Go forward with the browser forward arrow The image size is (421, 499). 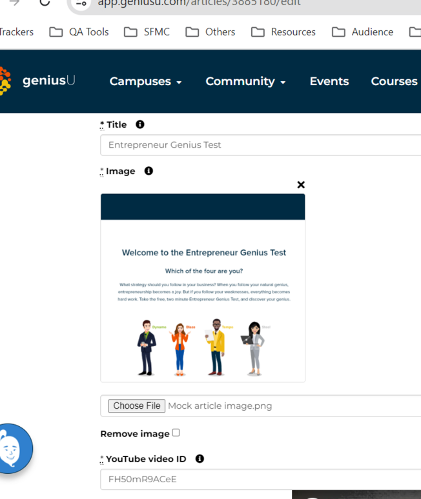point(14,3)
